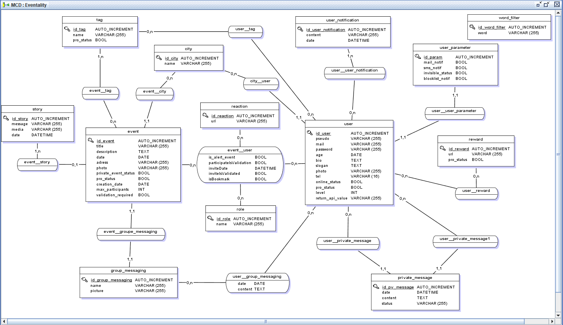This screenshot has height=325, width=563.
Task: Click the key icon beside id_word_filter
Action: pyautogui.click(x=472, y=27)
